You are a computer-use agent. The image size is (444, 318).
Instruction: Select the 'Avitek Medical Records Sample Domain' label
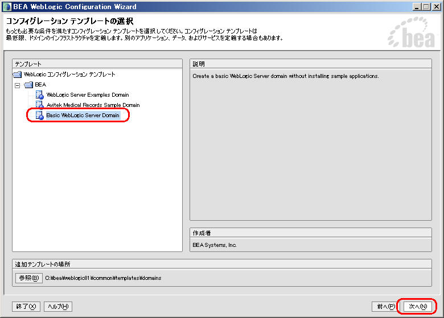[x=93, y=105]
